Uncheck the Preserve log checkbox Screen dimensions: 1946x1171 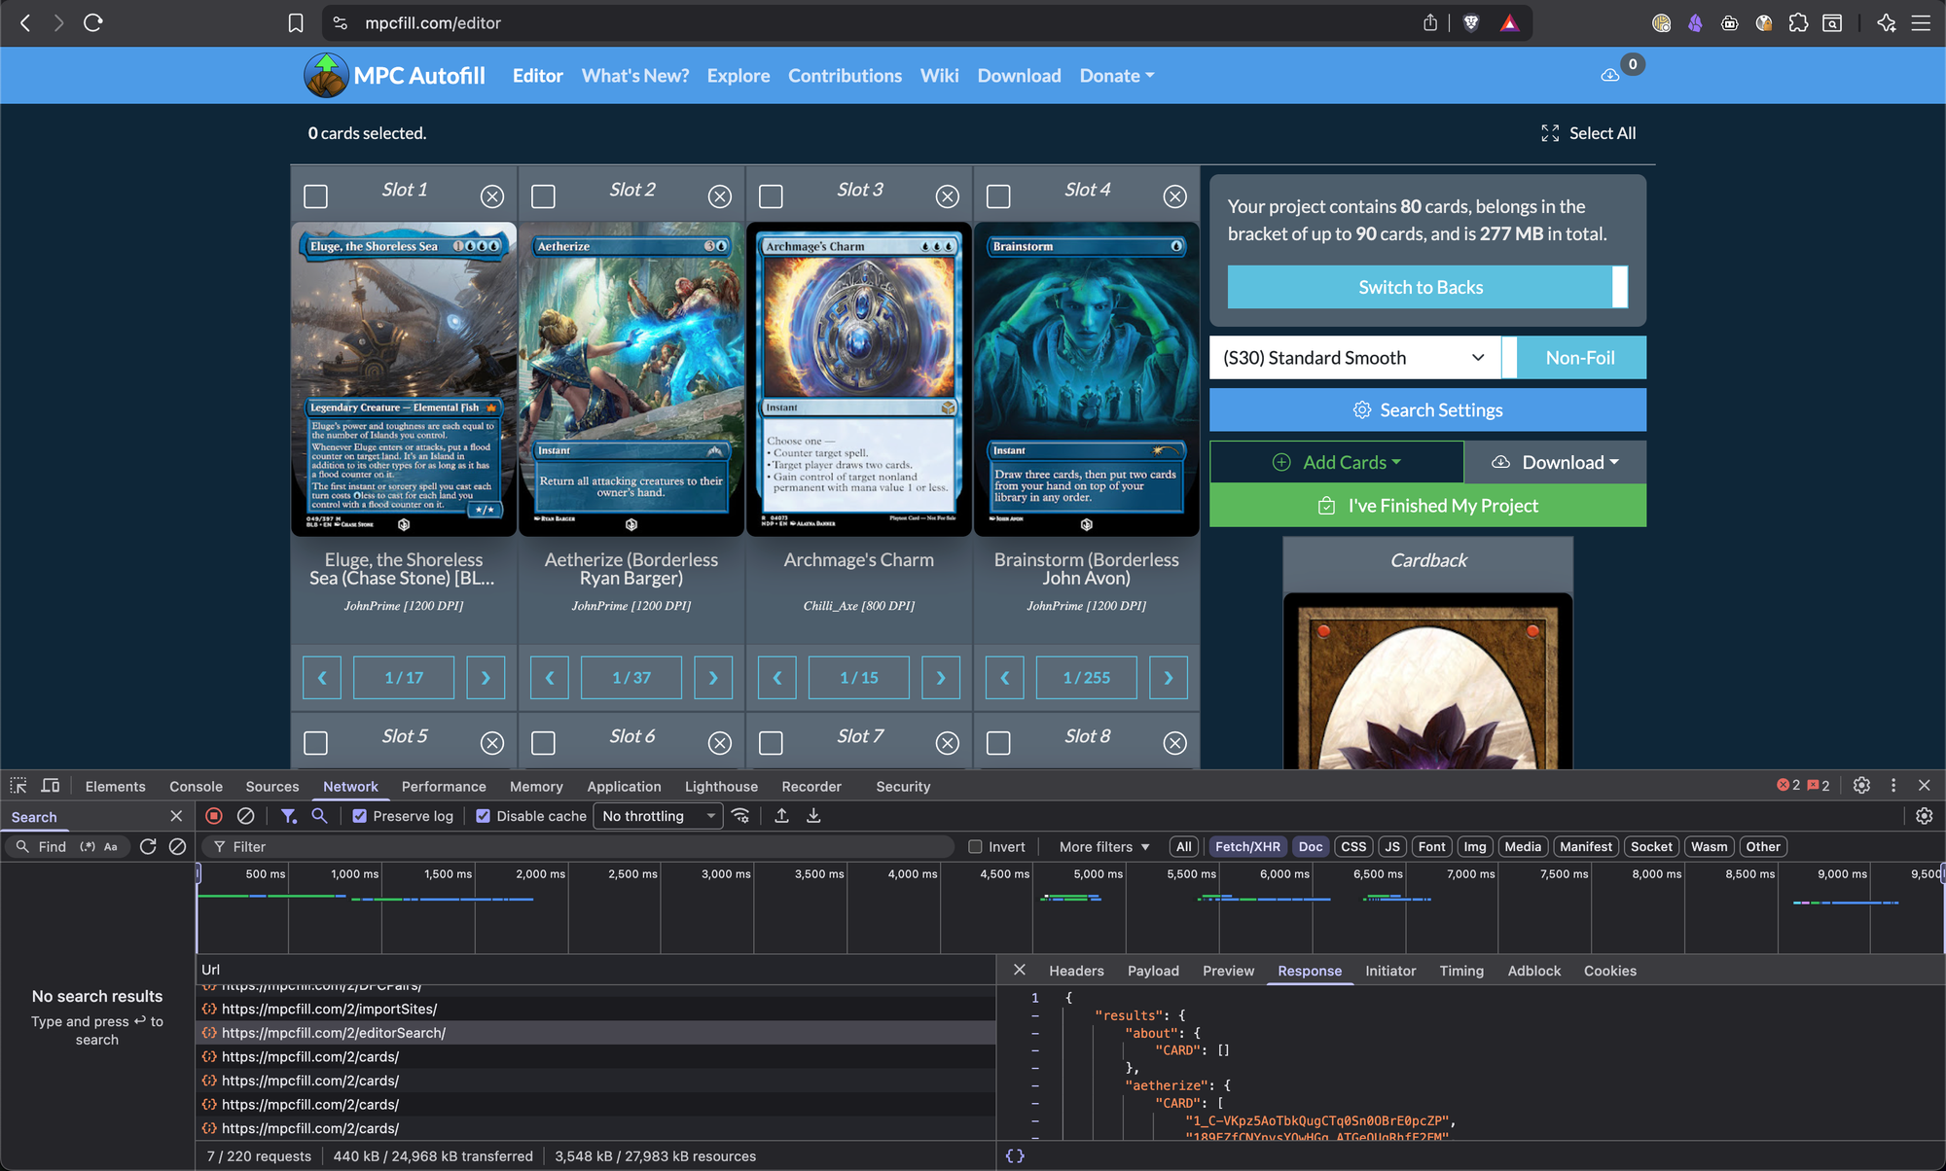pyautogui.click(x=360, y=816)
